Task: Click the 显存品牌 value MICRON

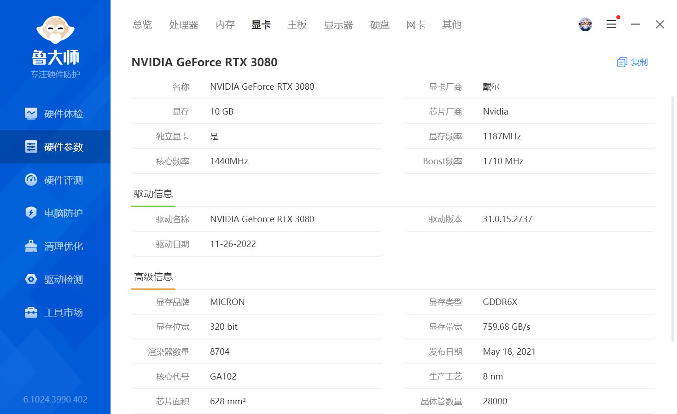Action: point(228,302)
